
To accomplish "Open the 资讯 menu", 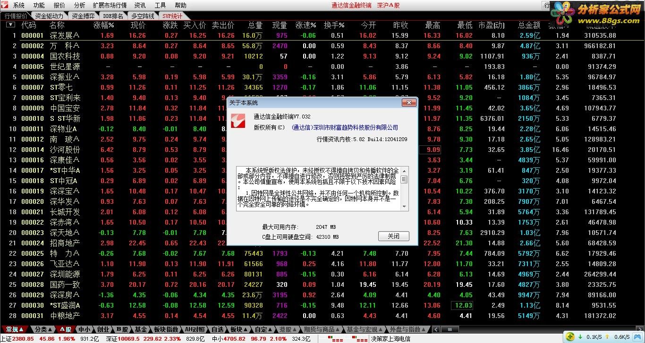I will (x=140, y=5).
